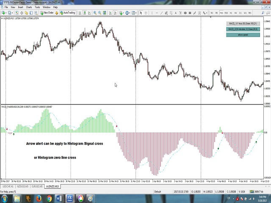Viewport: 271px width, 203px height.
Task: Switch to the H4 timeframe
Action: click(x=235, y=13)
